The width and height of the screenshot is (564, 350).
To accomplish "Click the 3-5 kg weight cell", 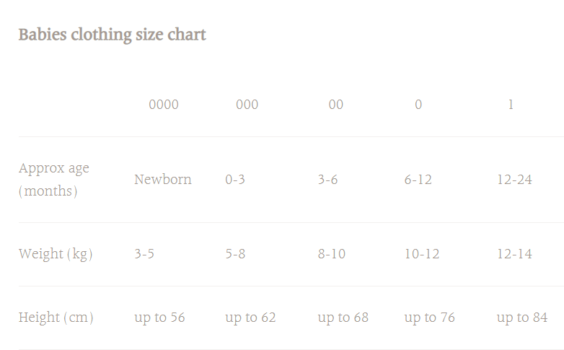I will [144, 254].
